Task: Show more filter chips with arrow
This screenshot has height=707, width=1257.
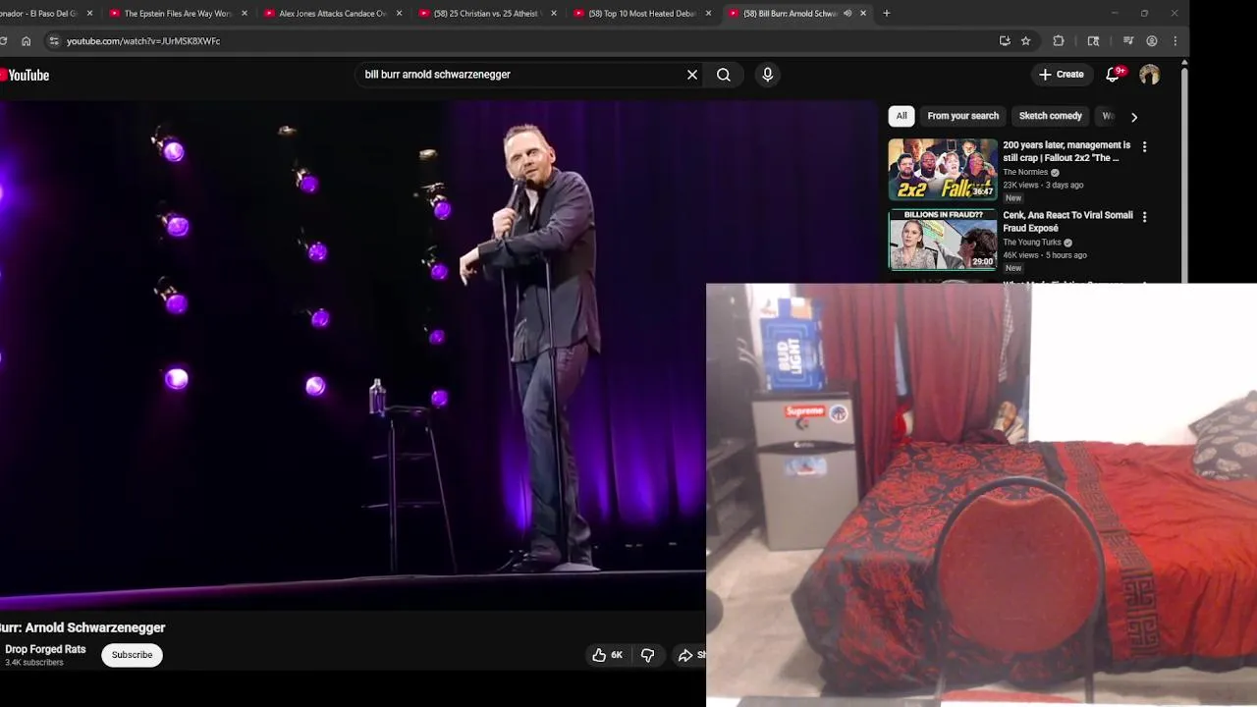Action: coord(1134,117)
